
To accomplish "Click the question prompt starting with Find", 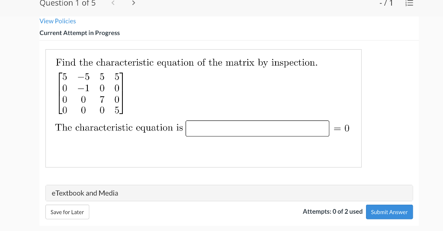I will pos(186,63).
